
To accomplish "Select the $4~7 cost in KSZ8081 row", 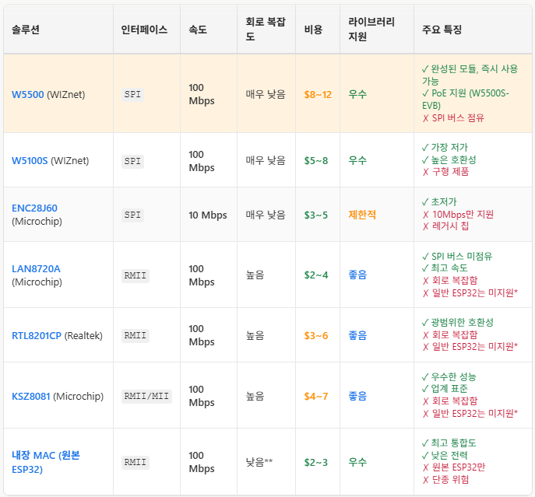I will pos(316,396).
